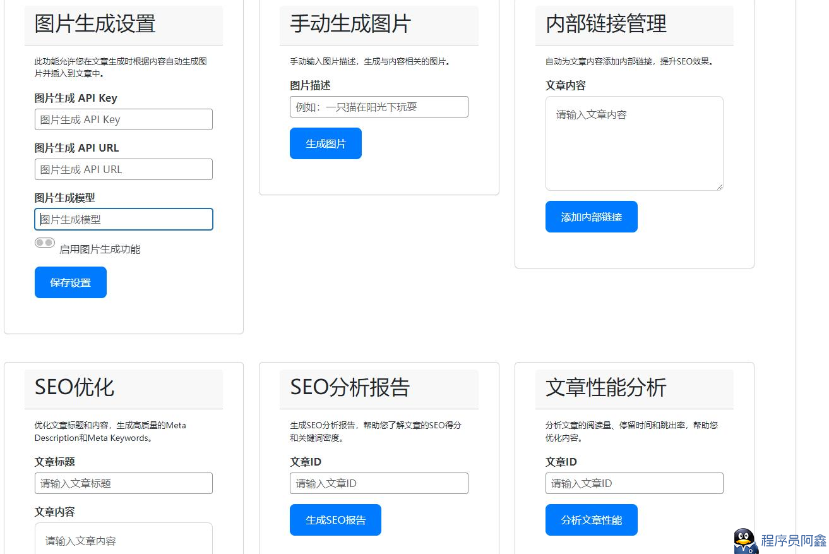The height and width of the screenshot is (554, 829).
Task: Click the description 手动输入图片描述 text
Action: [371, 61]
